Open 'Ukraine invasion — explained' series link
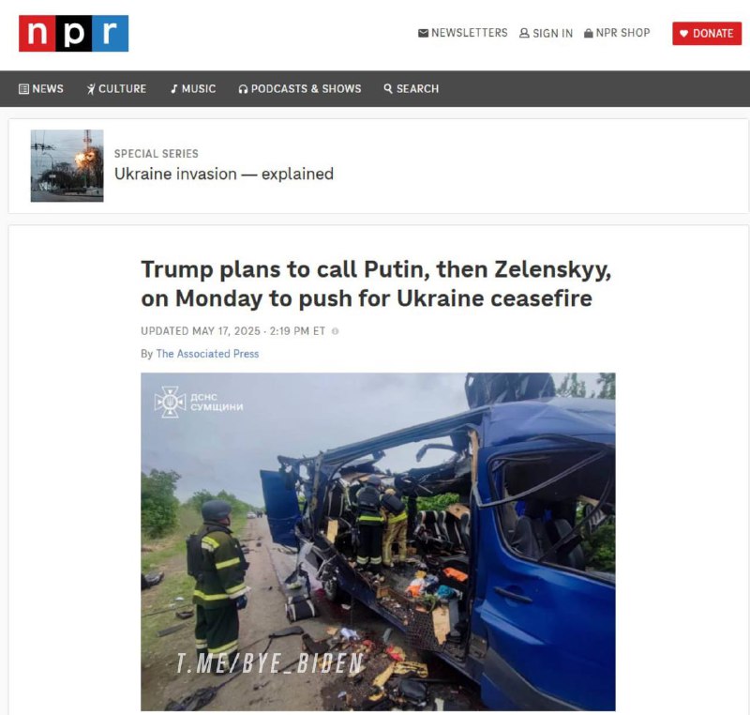The height and width of the screenshot is (715, 750). pos(224,174)
